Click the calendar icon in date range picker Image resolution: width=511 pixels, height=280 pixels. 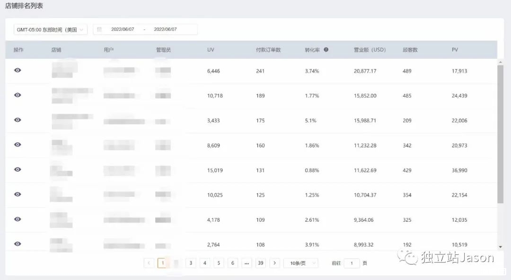[99, 29]
